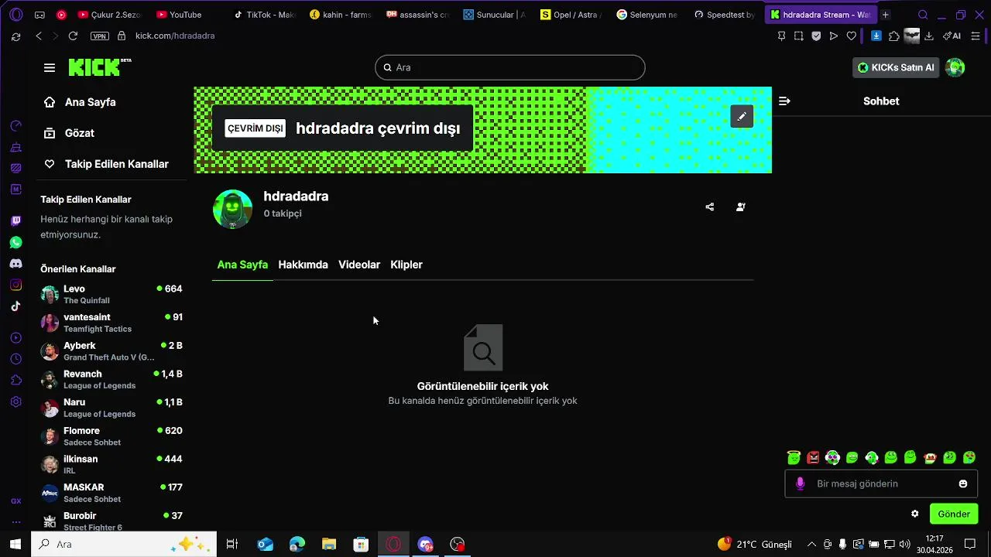The width and height of the screenshot is (991, 557).
Task: Open the Windows Start menu
Action: [x=15, y=544]
